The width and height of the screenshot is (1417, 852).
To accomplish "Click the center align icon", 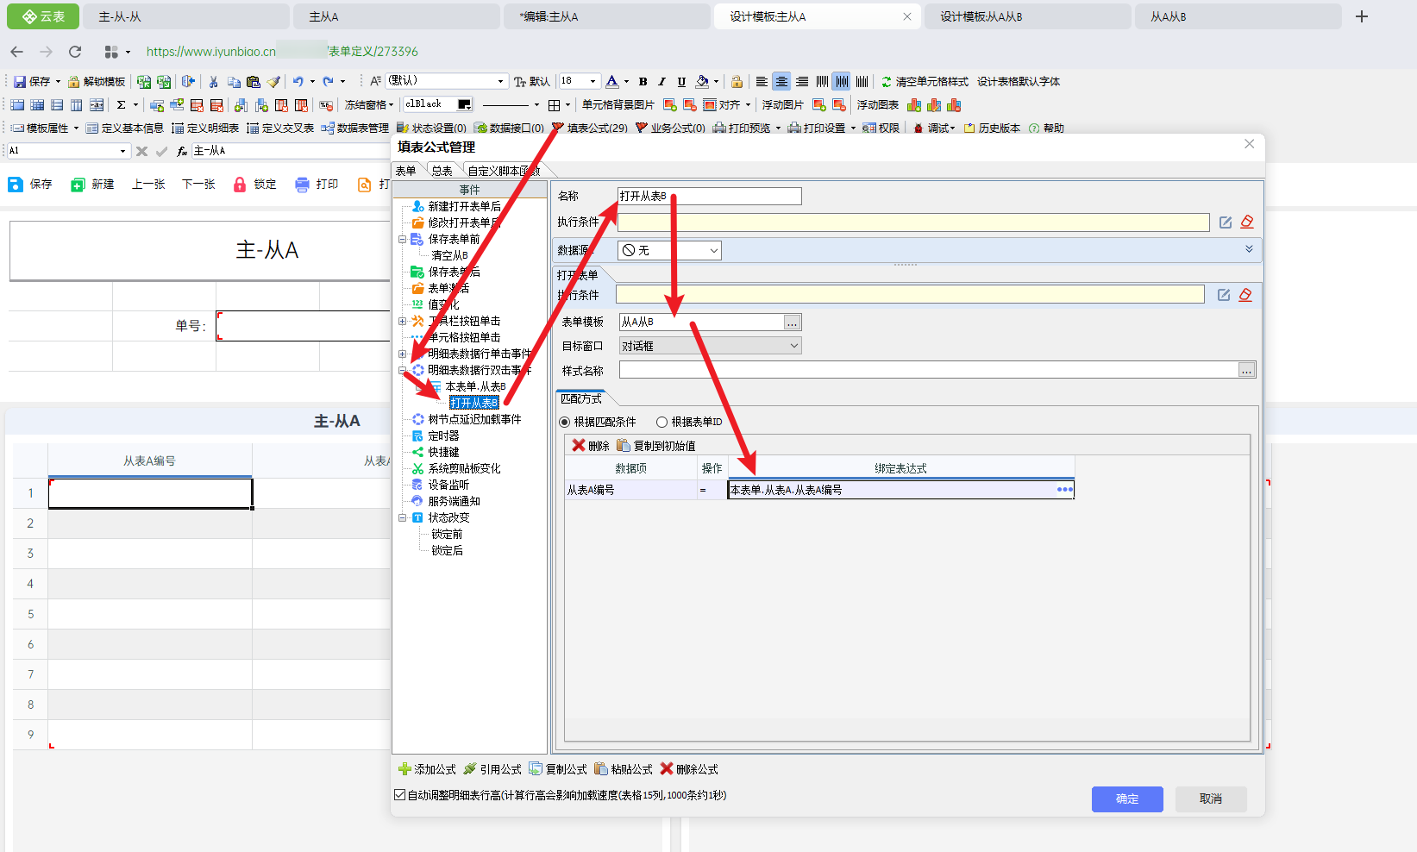I will click(781, 82).
